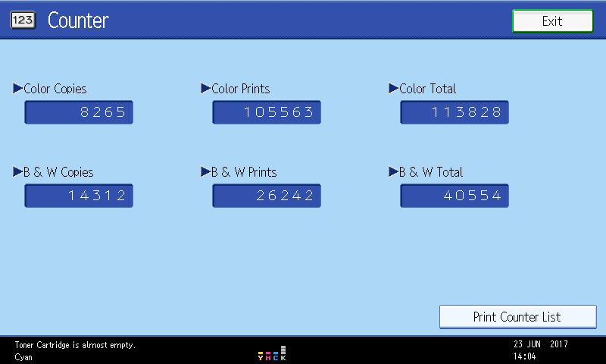The width and height of the screenshot is (606, 364).
Task: Select the B & W Copies value 14312
Action: click(79, 196)
